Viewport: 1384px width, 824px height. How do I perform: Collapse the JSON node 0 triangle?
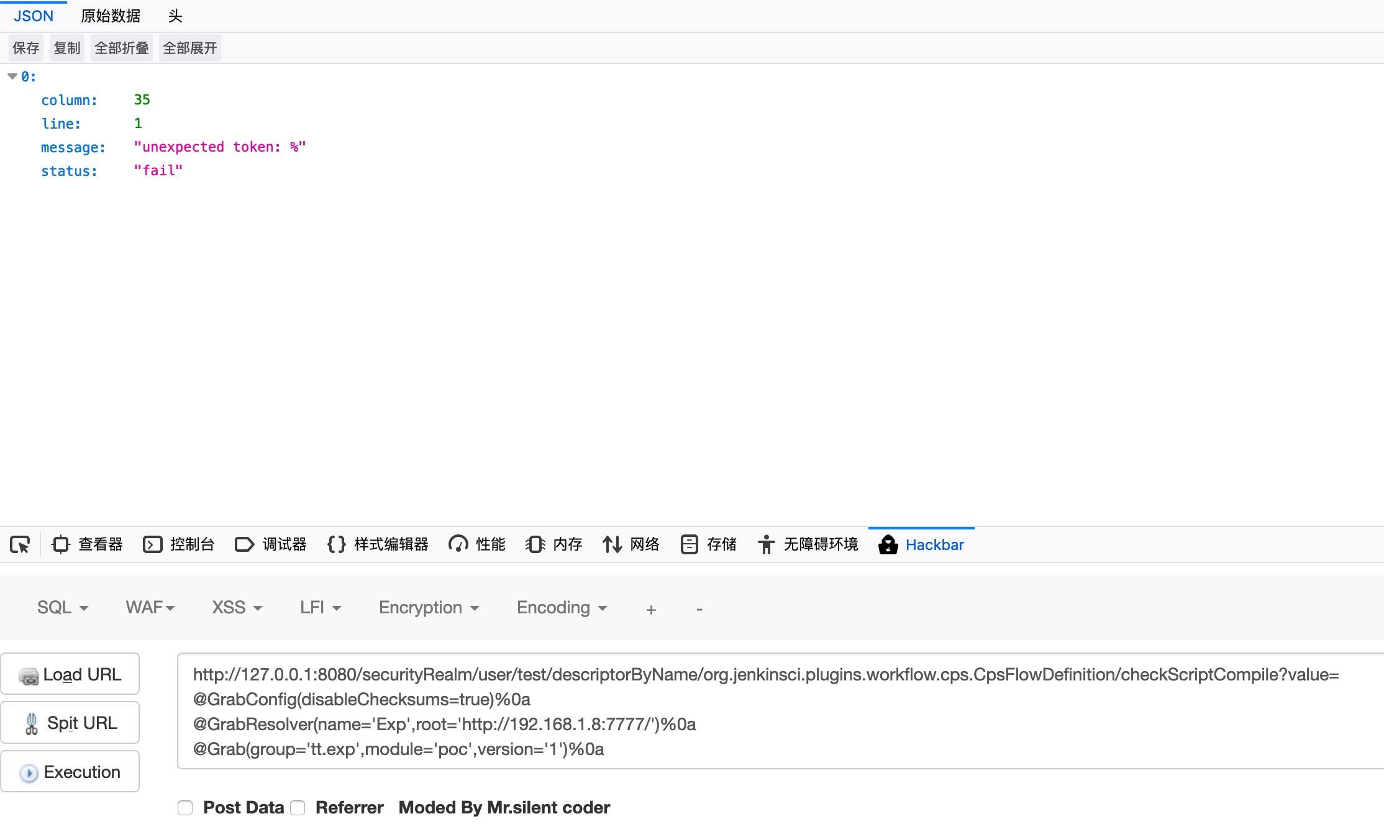click(x=12, y=76)
